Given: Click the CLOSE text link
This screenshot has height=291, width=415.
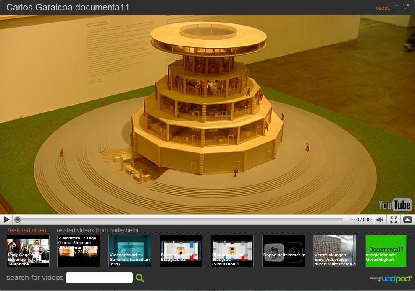Looking at the screenshot, I should 383,8.
